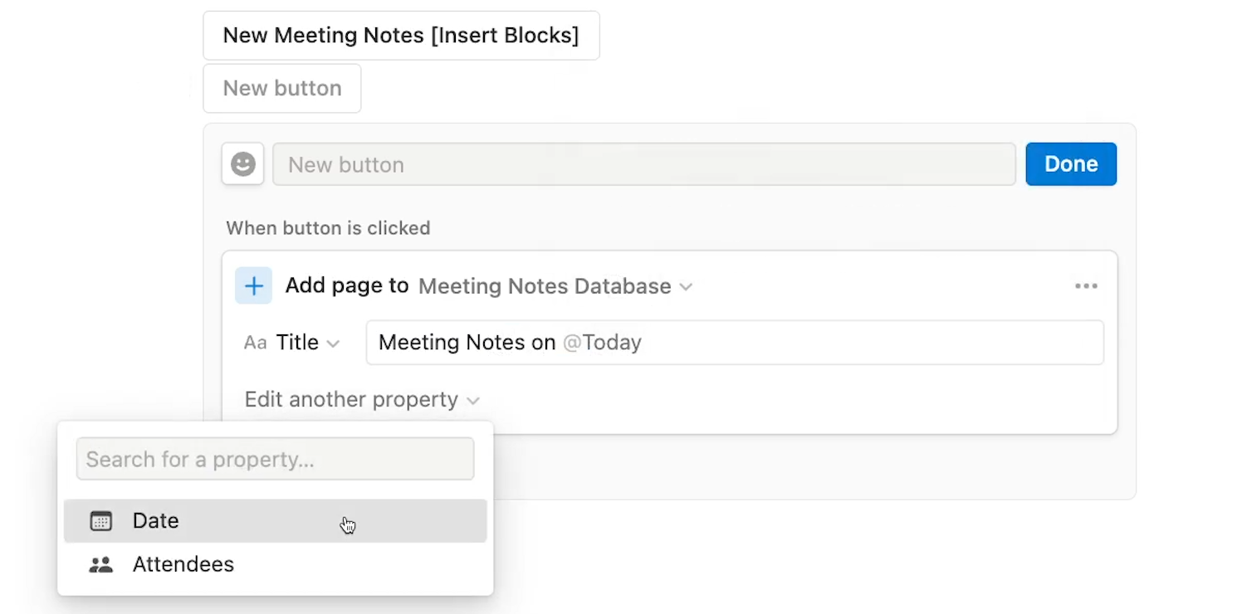The width and height of the screenshot is (1247, 614).
Task: Open the Title property dropdown chevron
Action: coord(333,344)
